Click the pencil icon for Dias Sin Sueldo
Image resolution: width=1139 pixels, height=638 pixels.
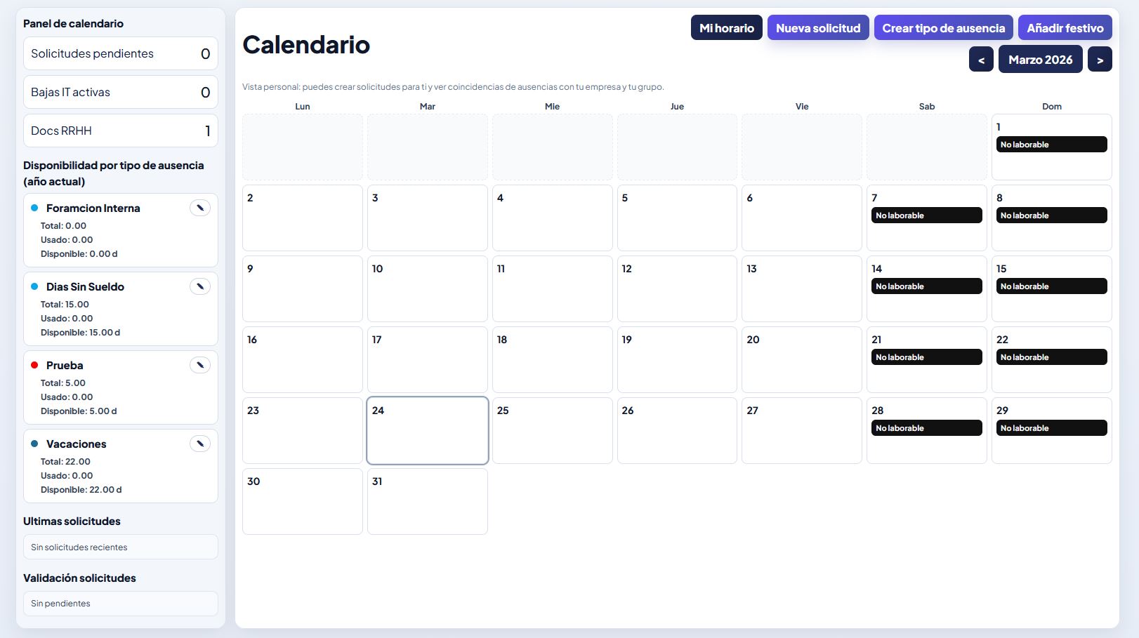point(200,286)
